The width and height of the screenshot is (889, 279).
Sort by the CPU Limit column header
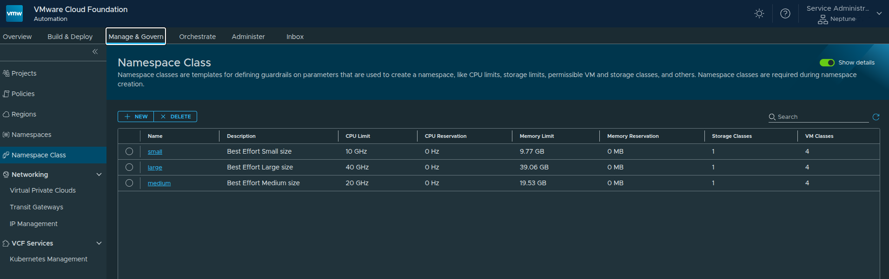tap(358, 136)
